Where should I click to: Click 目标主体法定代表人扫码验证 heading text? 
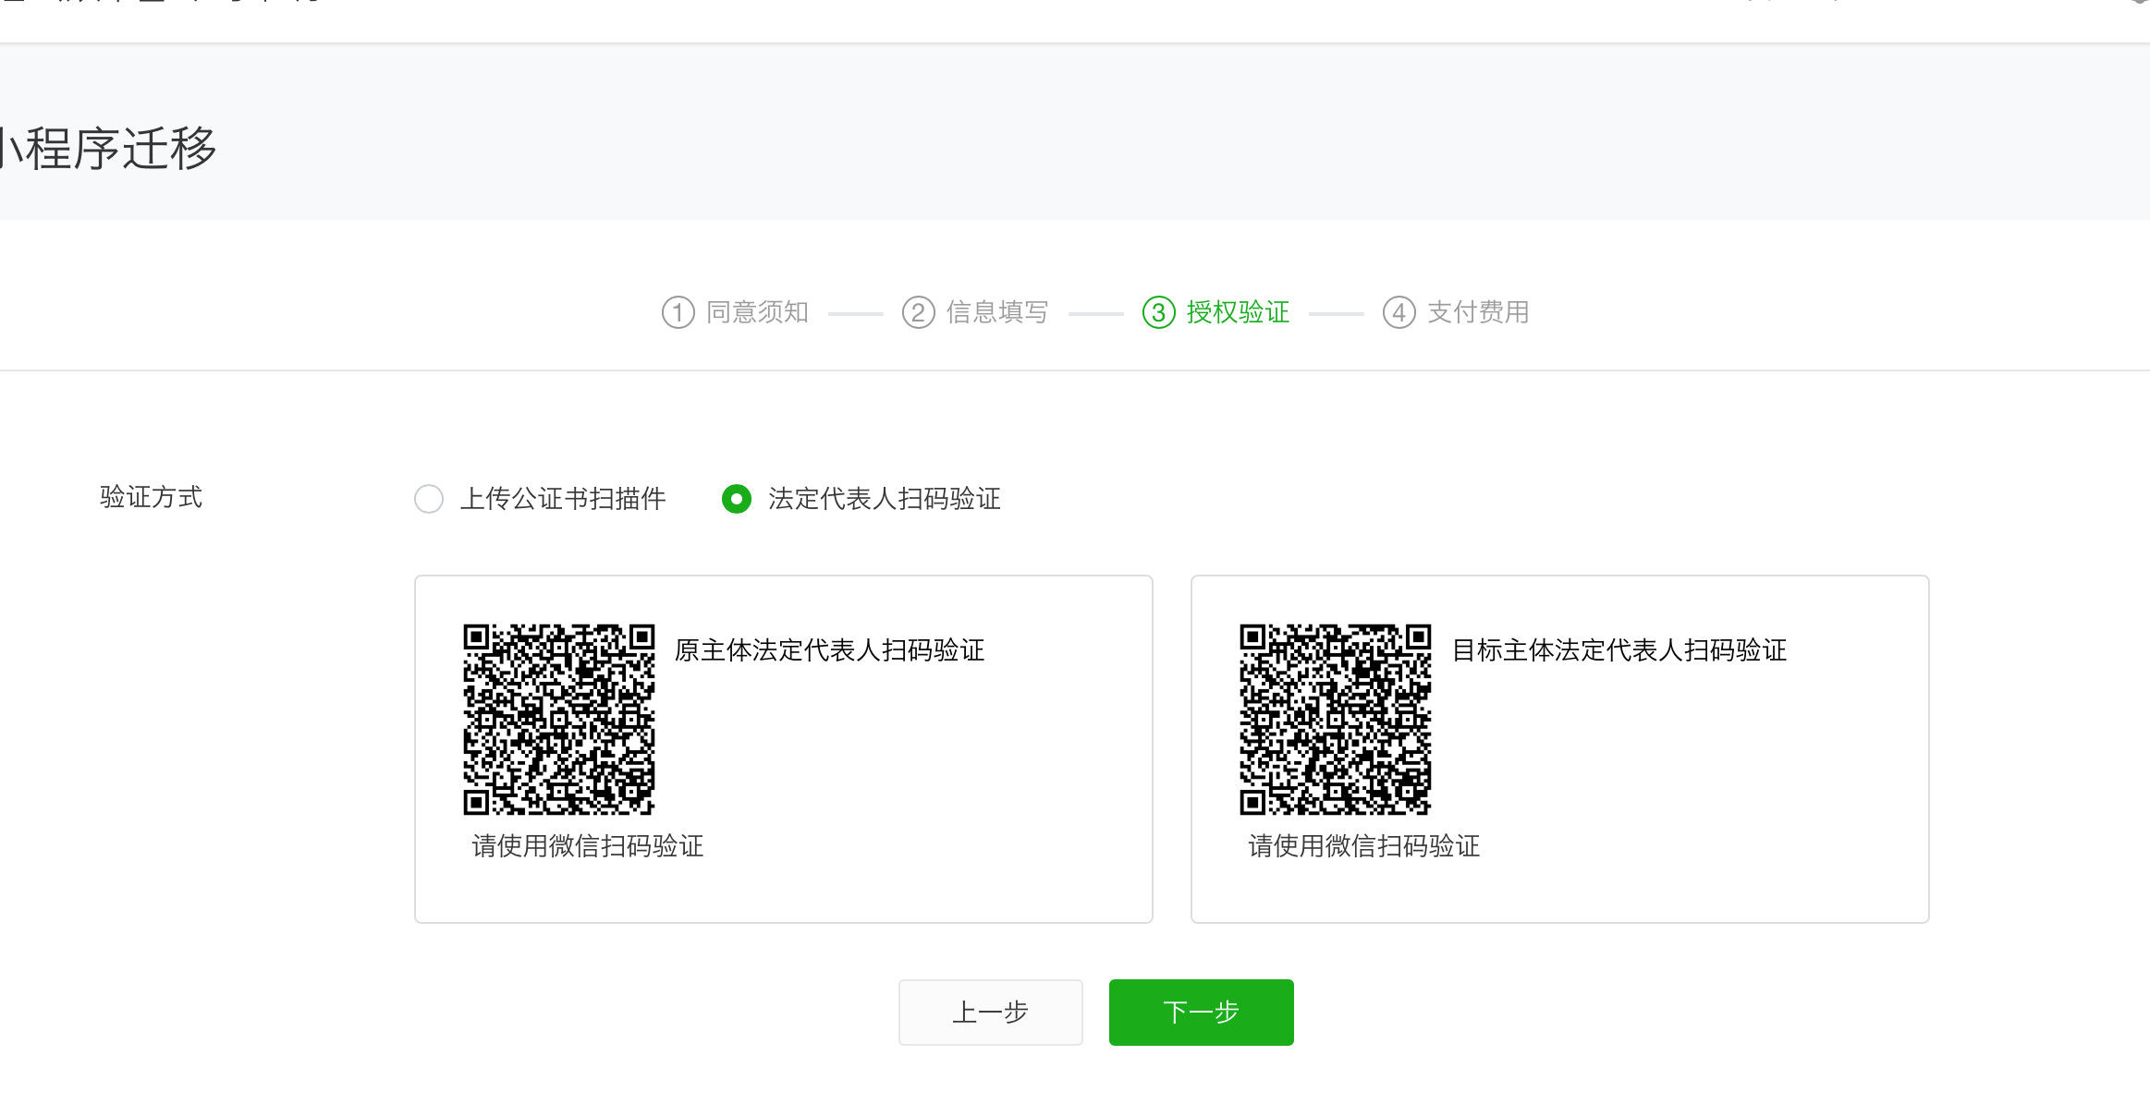click(1619, 650)
